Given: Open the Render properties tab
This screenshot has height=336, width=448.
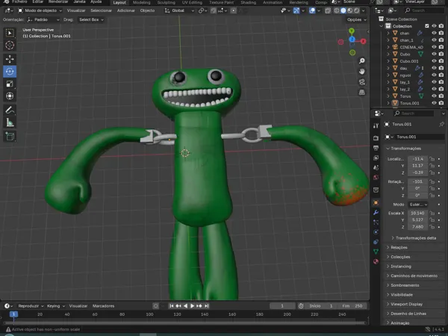Looking at the screenshot, I should (376, 138).
